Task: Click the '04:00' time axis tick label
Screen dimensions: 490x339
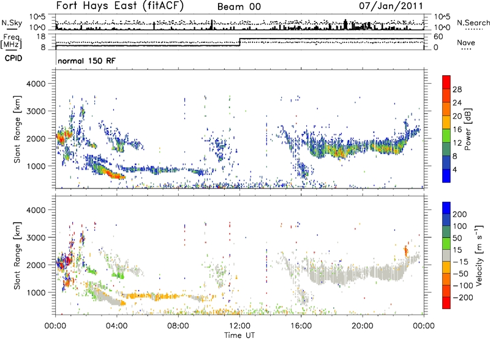Action: click(x=117, y=326)
